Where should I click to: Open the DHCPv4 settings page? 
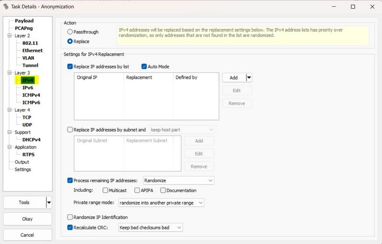pos(31,140)
